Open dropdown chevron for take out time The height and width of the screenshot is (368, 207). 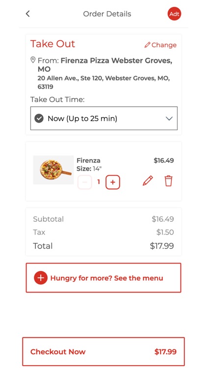pyautogui.click(x=169, y=119)
